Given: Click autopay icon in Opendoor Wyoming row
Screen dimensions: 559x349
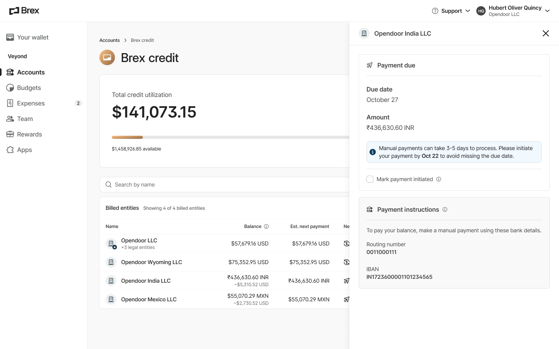Looking at the screenshot, I should click(346, 262).
